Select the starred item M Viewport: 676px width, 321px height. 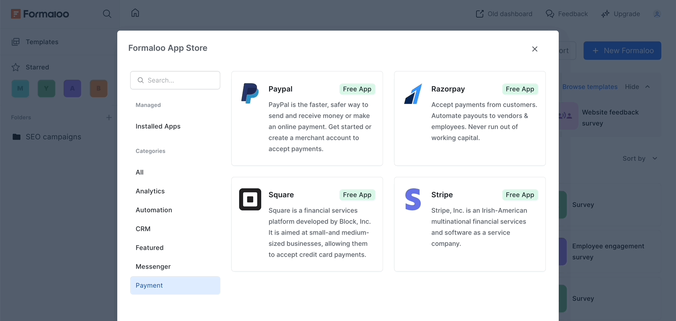(20, 88)
